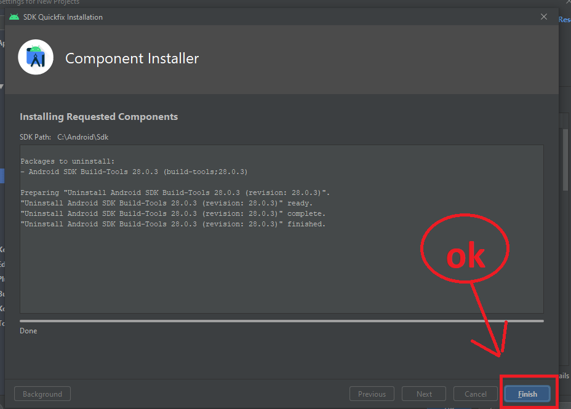Click the Android Studio logo icon

[x=35, y=58]
